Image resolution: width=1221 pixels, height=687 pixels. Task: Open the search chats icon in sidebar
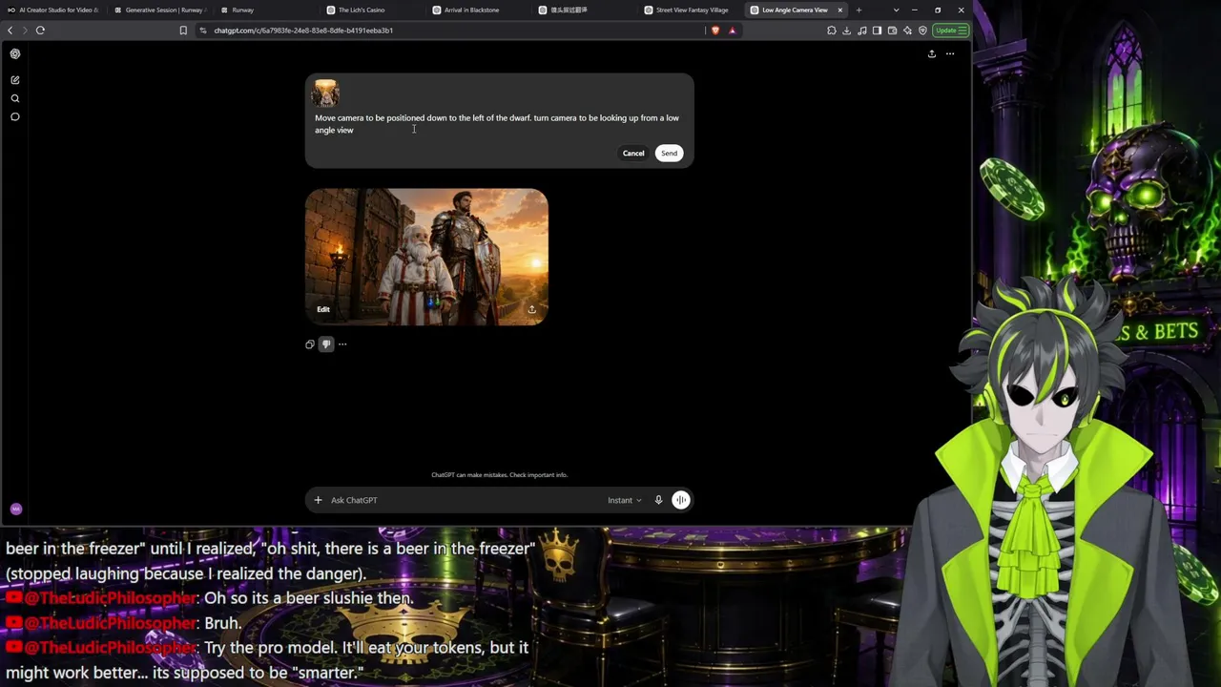[15, 98]
